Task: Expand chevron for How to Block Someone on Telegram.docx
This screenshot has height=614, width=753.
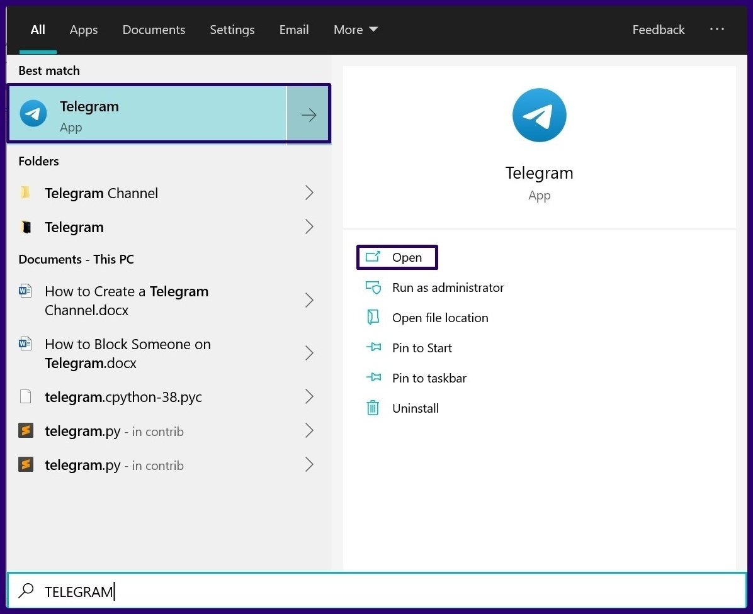Action: tap(309, 353)
